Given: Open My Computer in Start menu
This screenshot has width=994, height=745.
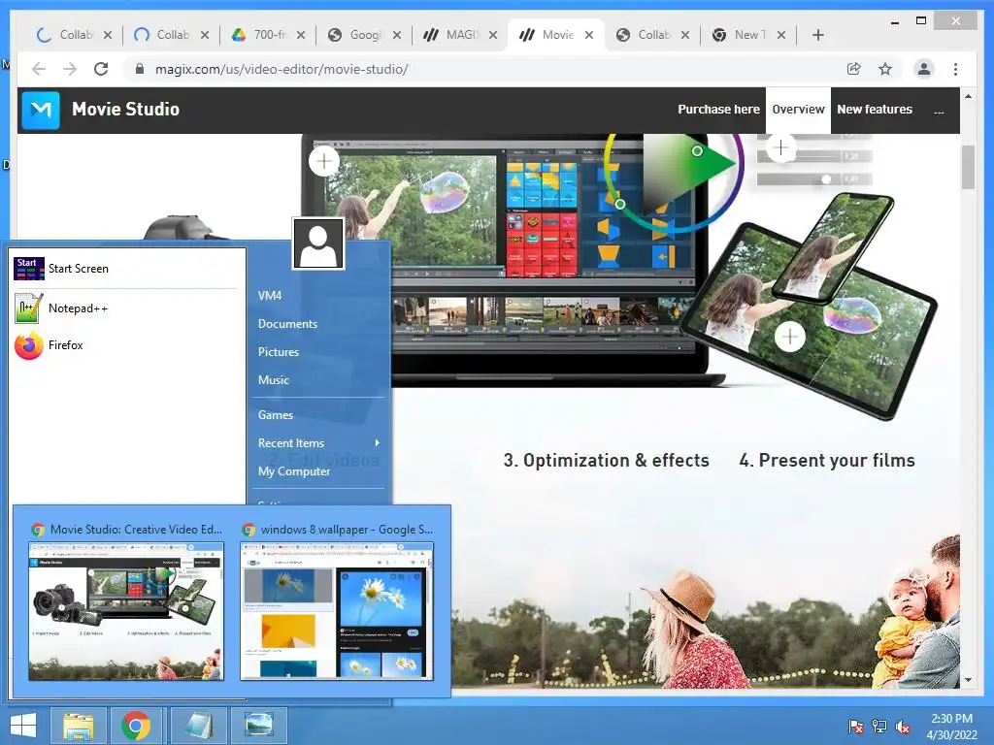Looking at the screenshot, I should [x=293, y=471].
